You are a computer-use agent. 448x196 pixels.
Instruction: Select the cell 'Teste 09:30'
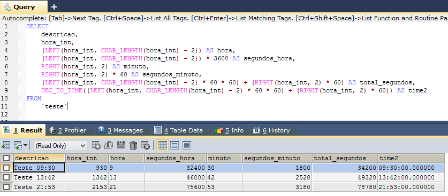(x=39, y=168)
